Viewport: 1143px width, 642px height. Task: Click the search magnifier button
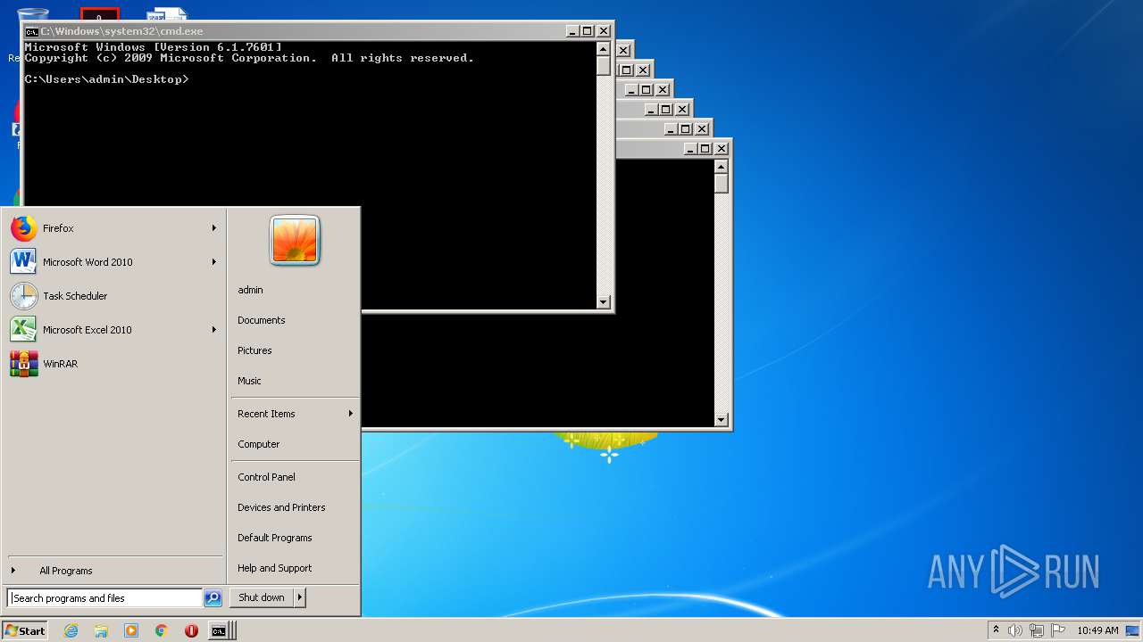click(x=213, y=598)
